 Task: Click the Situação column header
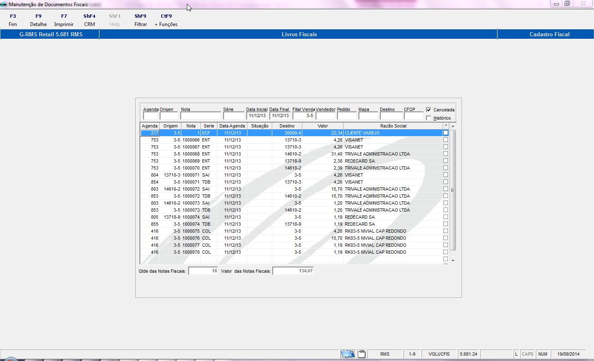260,126
